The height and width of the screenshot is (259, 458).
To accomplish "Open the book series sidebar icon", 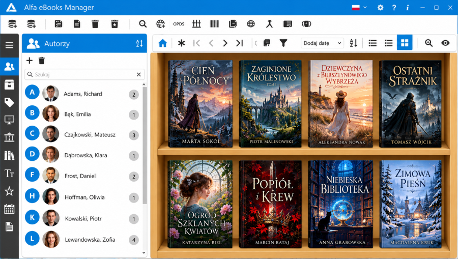I will coord(9,156).
